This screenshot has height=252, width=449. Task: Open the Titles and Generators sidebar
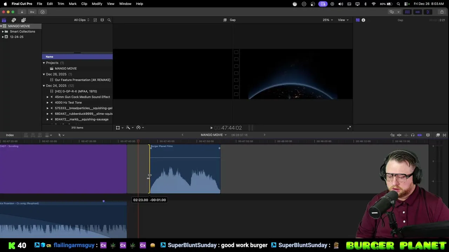24,20
